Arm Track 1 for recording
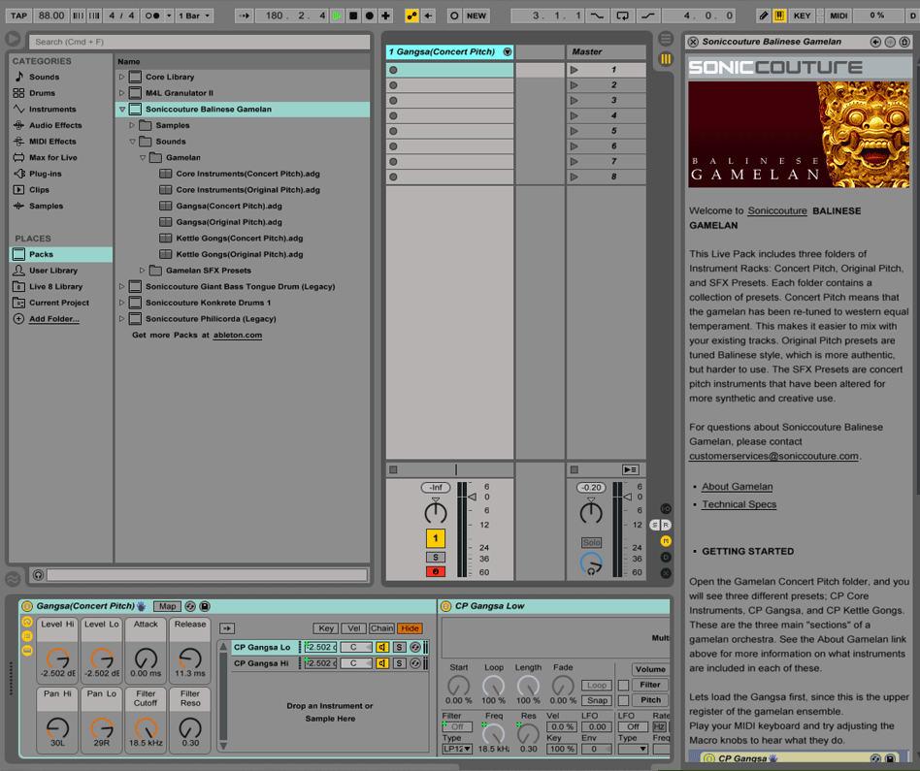The image size is (920, 771). click(436, 571)
